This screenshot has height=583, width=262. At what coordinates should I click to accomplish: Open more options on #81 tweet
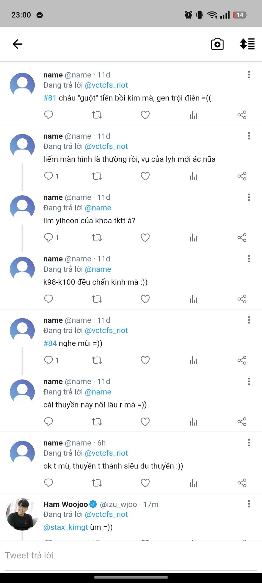pyautogui.click(x=249, y=75)
